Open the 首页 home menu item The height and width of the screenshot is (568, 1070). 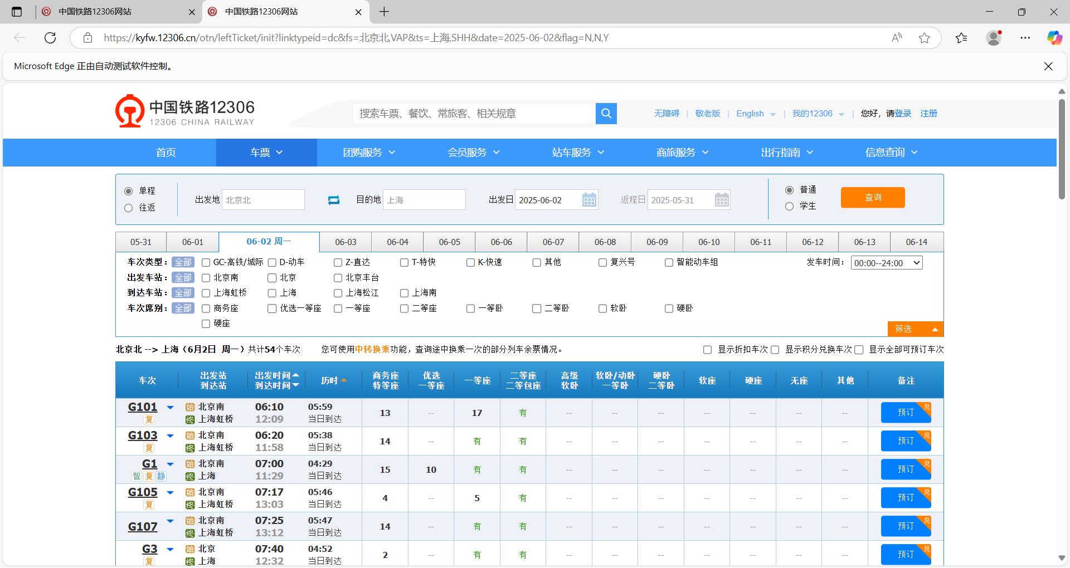pos(166,153)
